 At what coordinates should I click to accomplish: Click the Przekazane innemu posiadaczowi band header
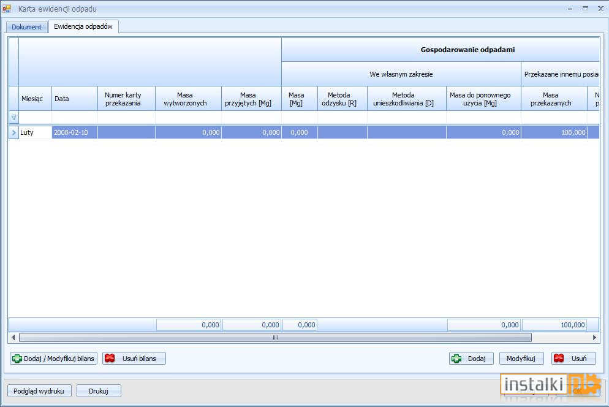coord(561,74)
